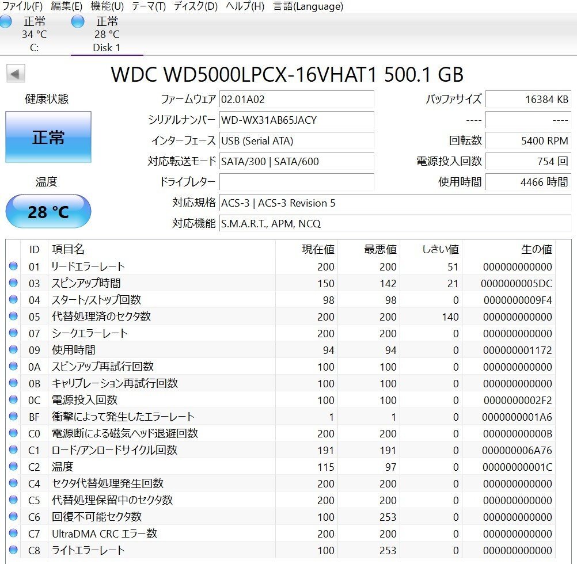Click status orb for C7 UltraDMA CRC エラー数

pos(13,533)
